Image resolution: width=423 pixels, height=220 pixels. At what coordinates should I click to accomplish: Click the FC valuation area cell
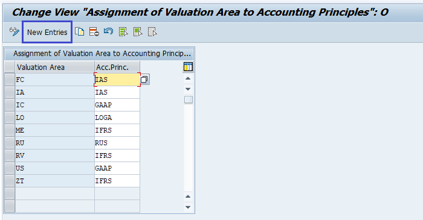(x=55, y=80)
